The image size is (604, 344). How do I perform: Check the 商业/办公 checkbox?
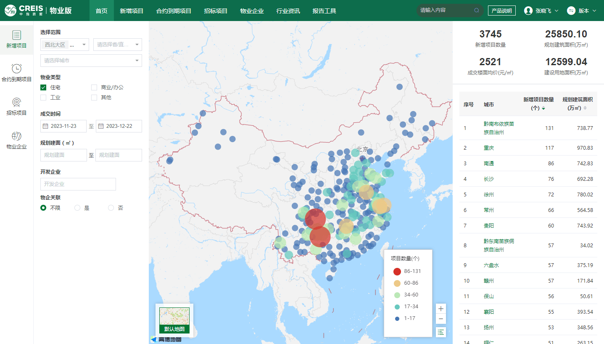94,87
